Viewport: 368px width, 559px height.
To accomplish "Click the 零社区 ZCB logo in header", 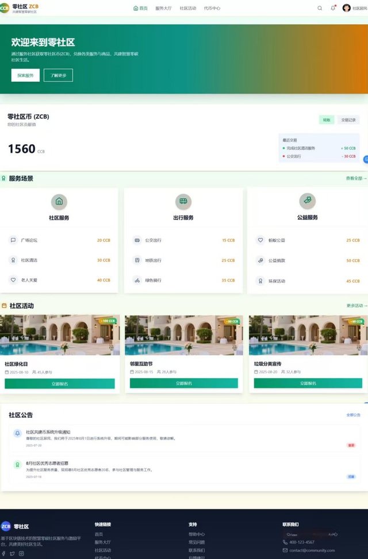I will click(x=20, y=8).
